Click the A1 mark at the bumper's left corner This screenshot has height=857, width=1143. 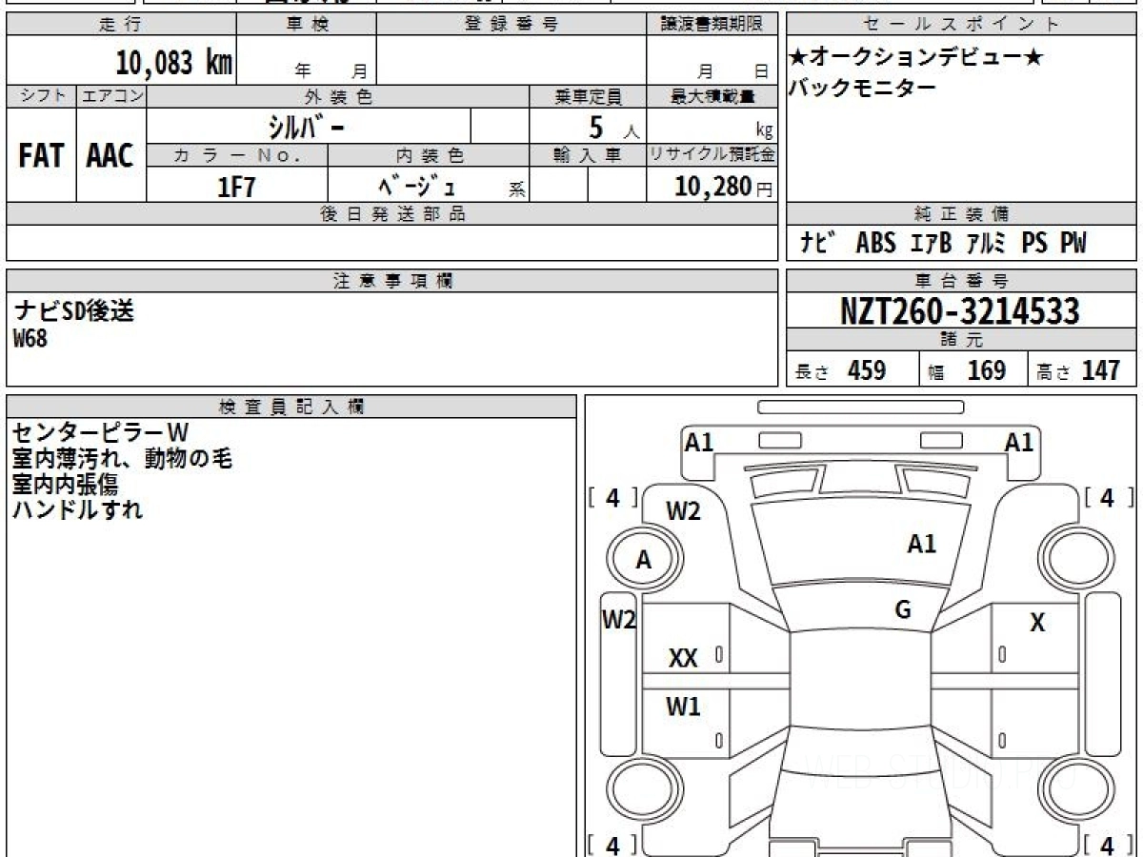click(699, 442)
